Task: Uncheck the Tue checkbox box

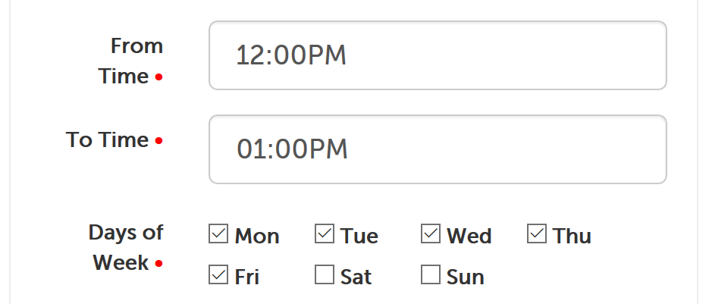Action: pos(325,234)
